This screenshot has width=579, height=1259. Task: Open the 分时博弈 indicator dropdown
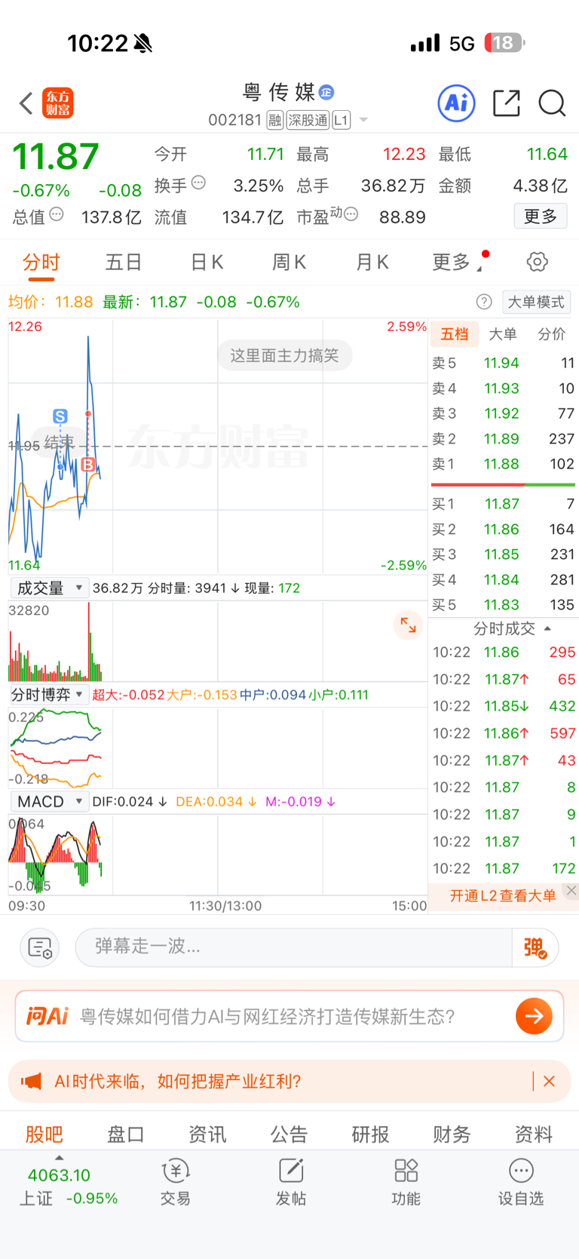[50, 694]
